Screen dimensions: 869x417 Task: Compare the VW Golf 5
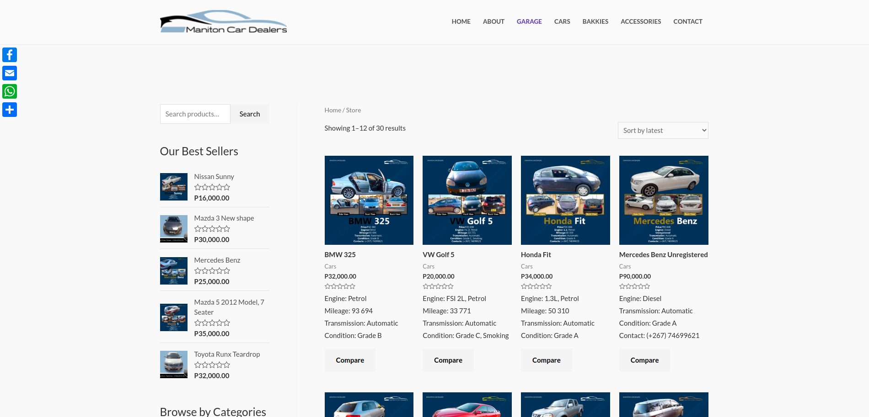[448, 360]
